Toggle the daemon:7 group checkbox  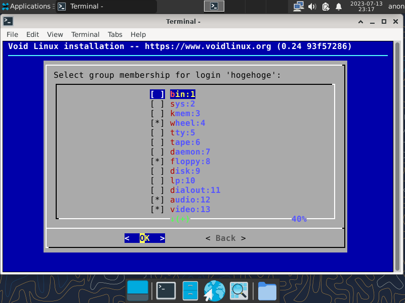(x=157, y=152)
